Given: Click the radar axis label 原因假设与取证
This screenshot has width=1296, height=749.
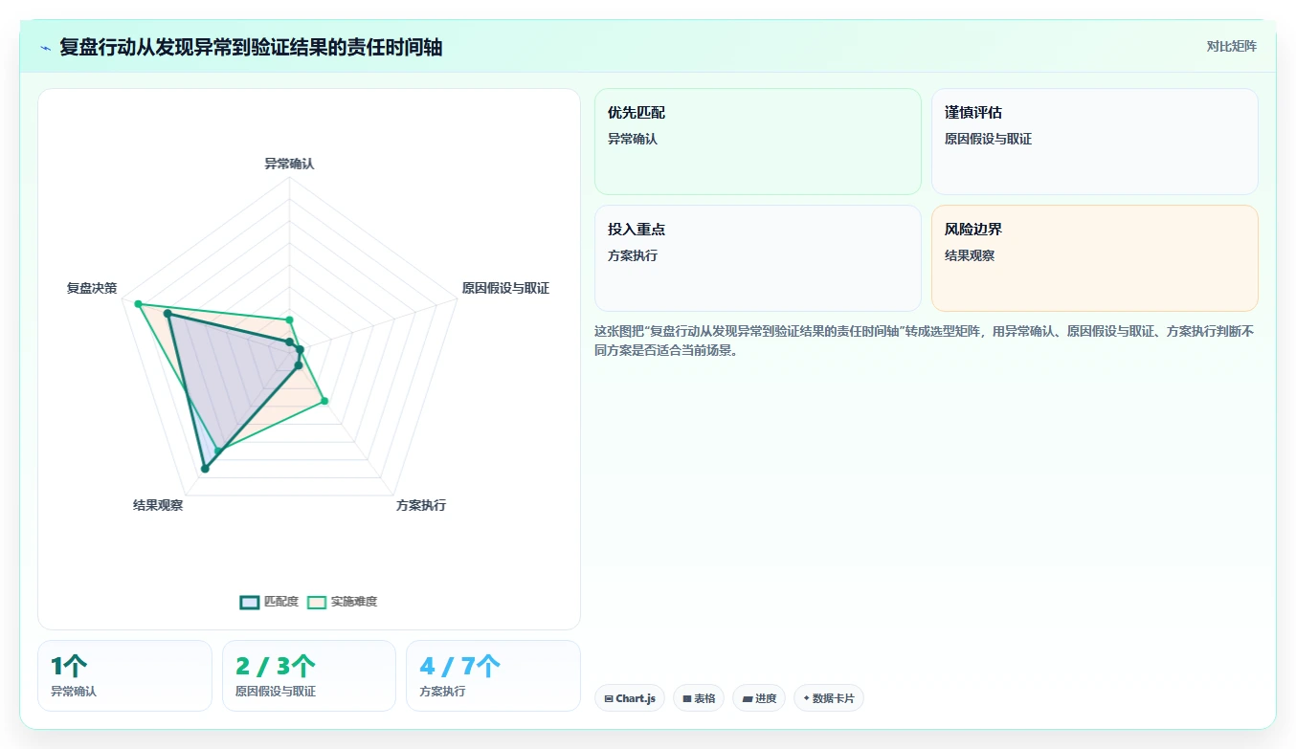Looking at the screenshot, I should tap(505, 288).
